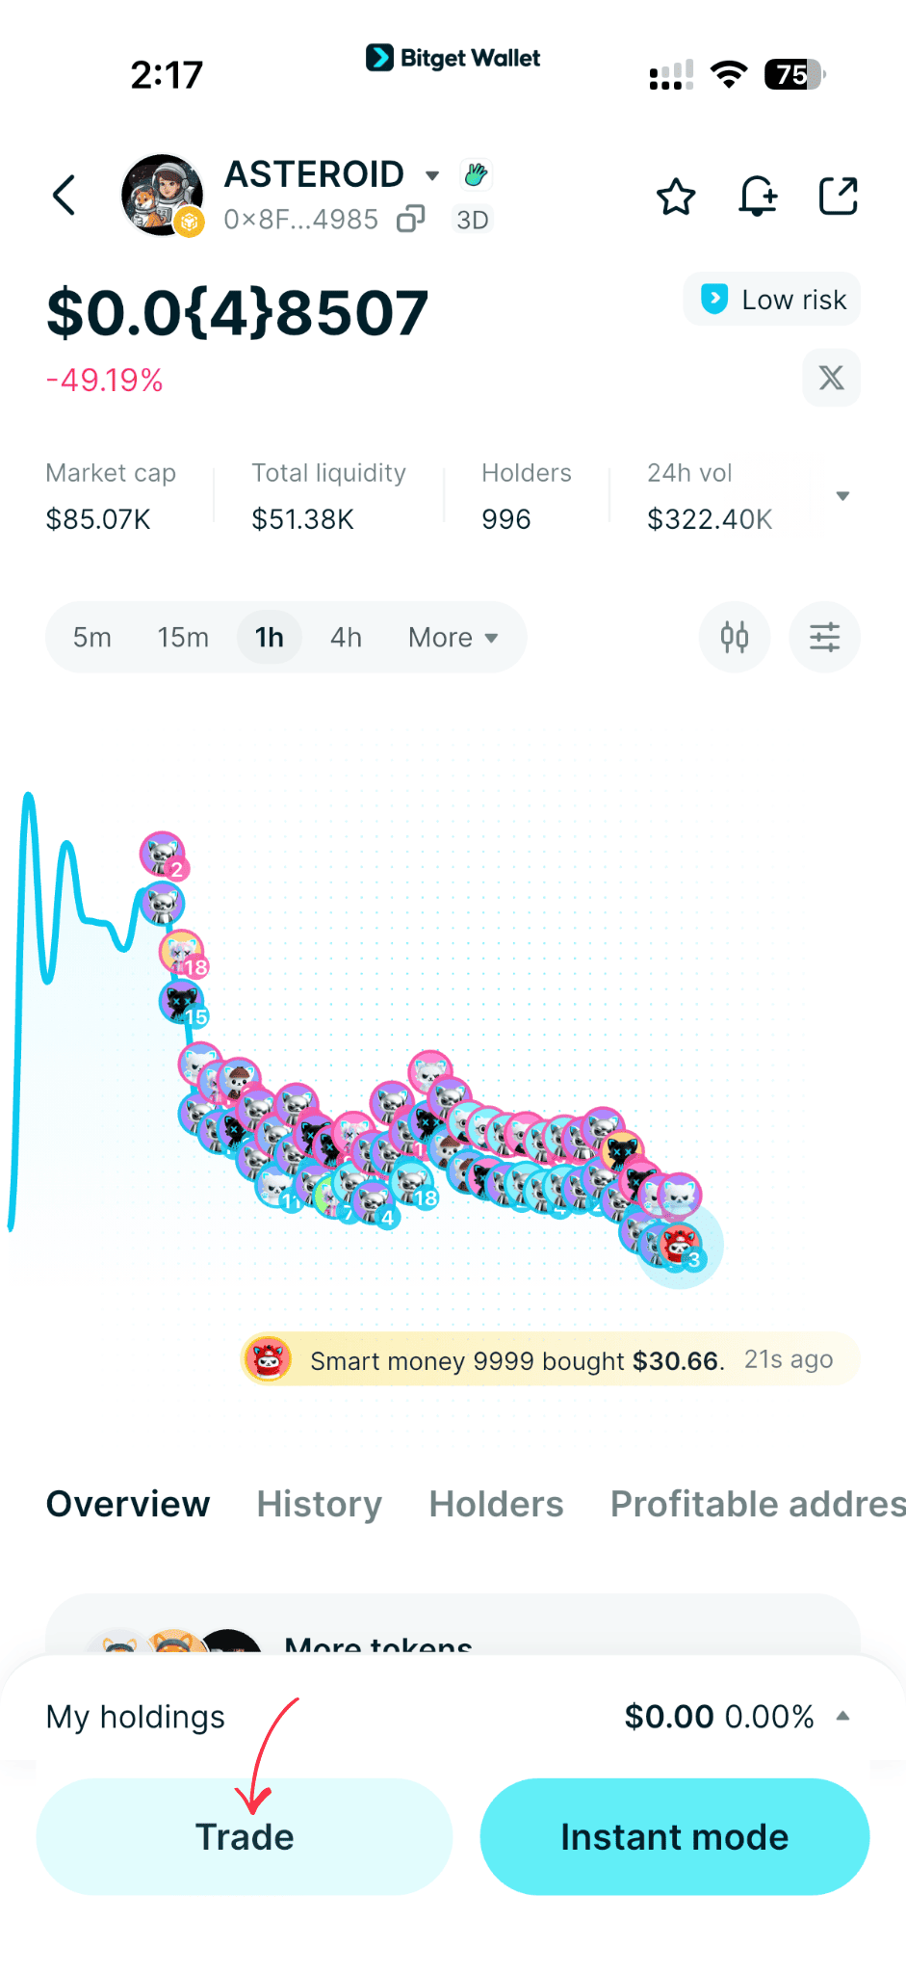Open the Twitter/X page for ASTEROID
Screen dimensions: 906x1973
click(830, 378)
